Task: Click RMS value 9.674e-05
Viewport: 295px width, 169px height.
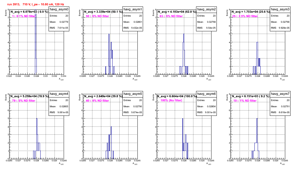Action: tap(137, 113)
